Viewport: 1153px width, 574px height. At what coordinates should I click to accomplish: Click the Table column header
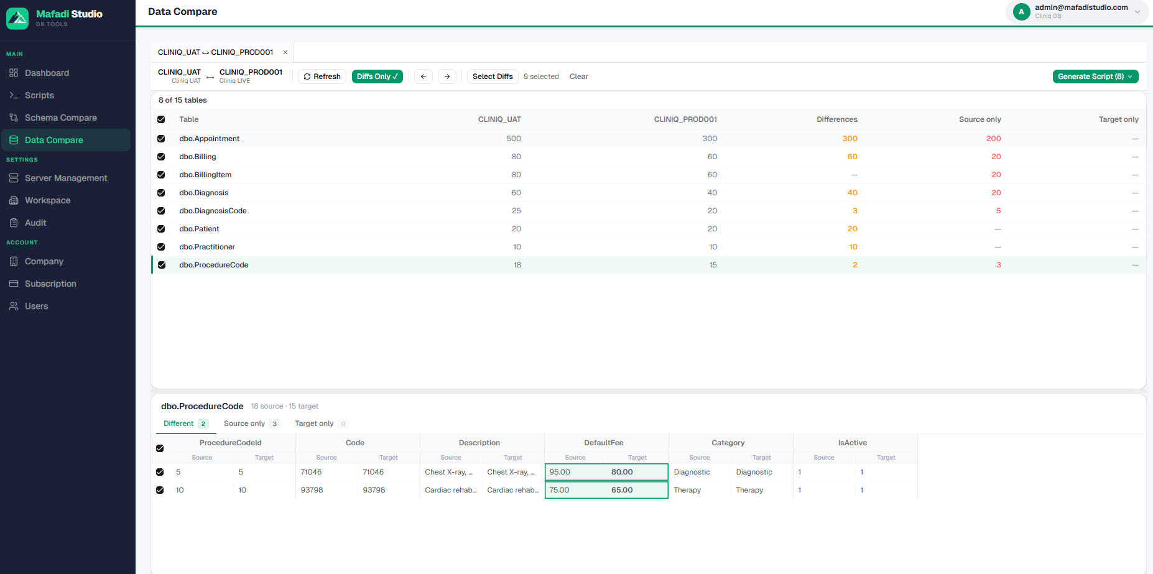[x=189, y=119]
